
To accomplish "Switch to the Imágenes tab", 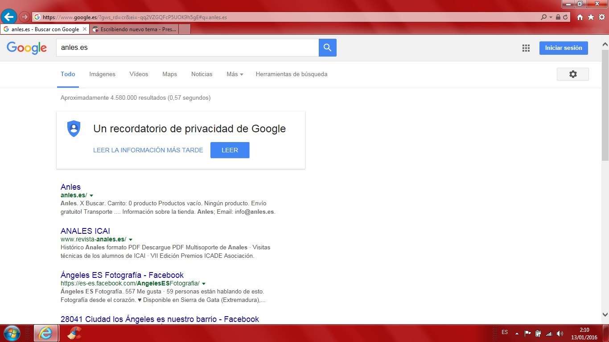I will click(x=102, y=74).
